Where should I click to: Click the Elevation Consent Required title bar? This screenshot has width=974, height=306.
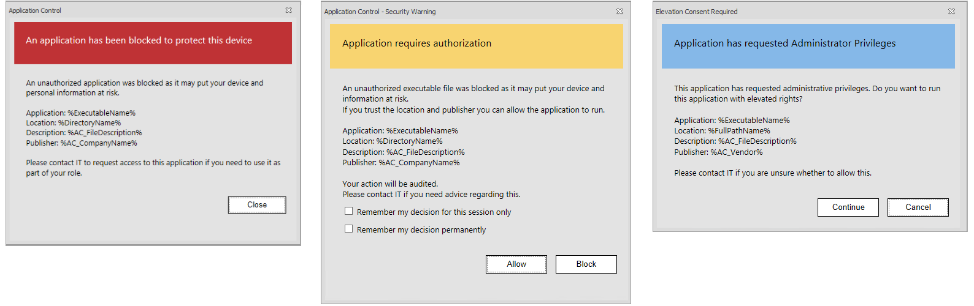[696, 12]
